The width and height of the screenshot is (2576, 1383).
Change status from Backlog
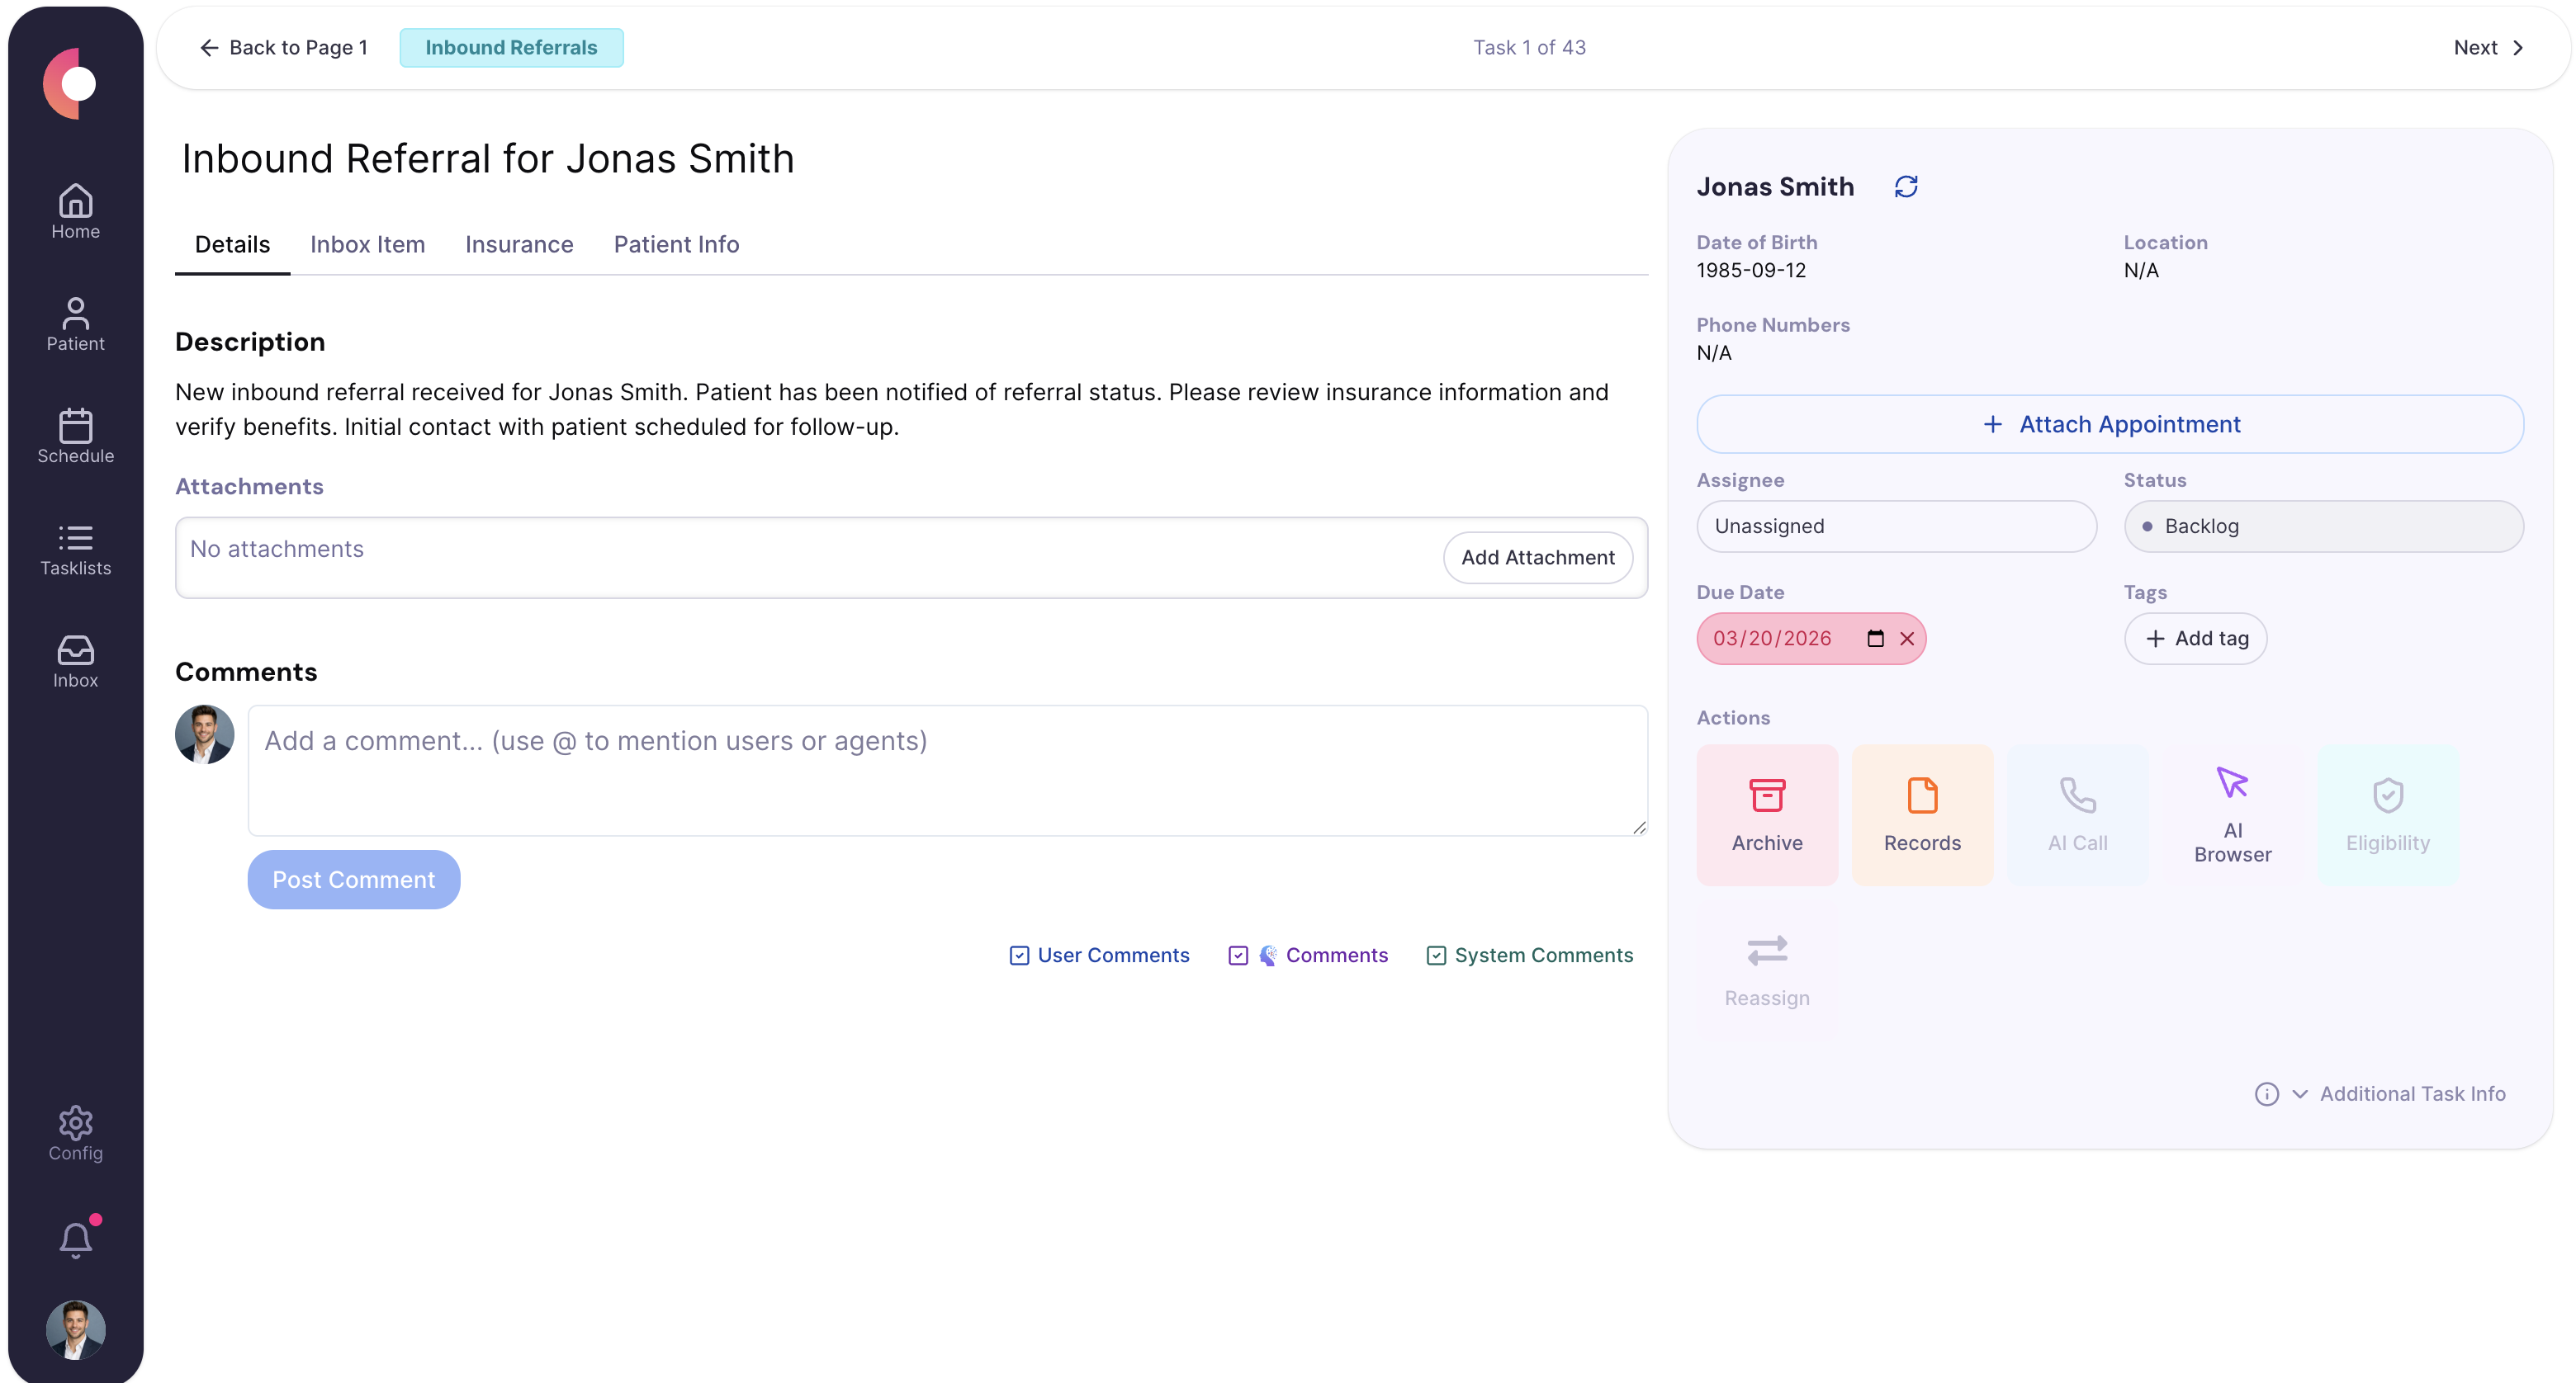(x=2323, y=526)
